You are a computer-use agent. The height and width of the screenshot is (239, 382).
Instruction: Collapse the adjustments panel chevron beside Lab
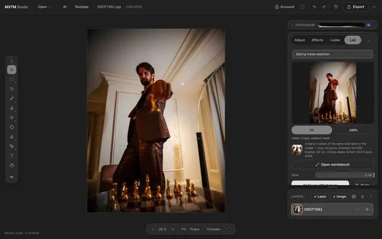coord(369,41)
